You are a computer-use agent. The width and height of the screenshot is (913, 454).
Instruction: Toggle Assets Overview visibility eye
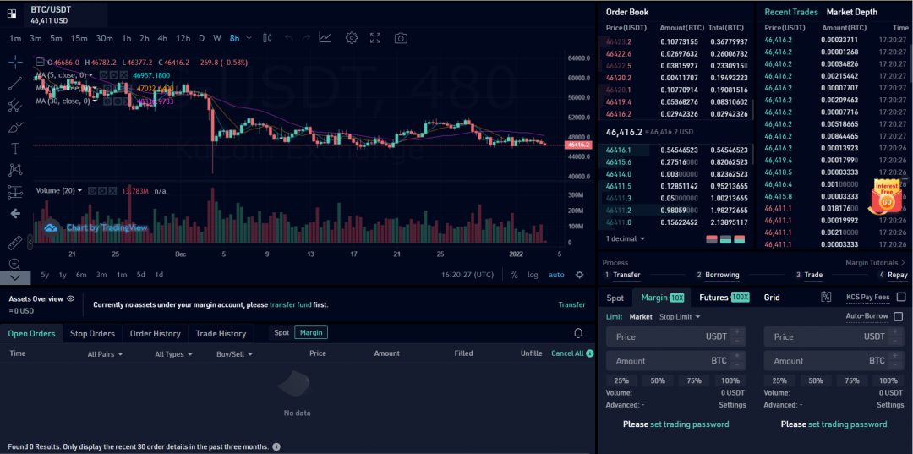coord(71,298)
